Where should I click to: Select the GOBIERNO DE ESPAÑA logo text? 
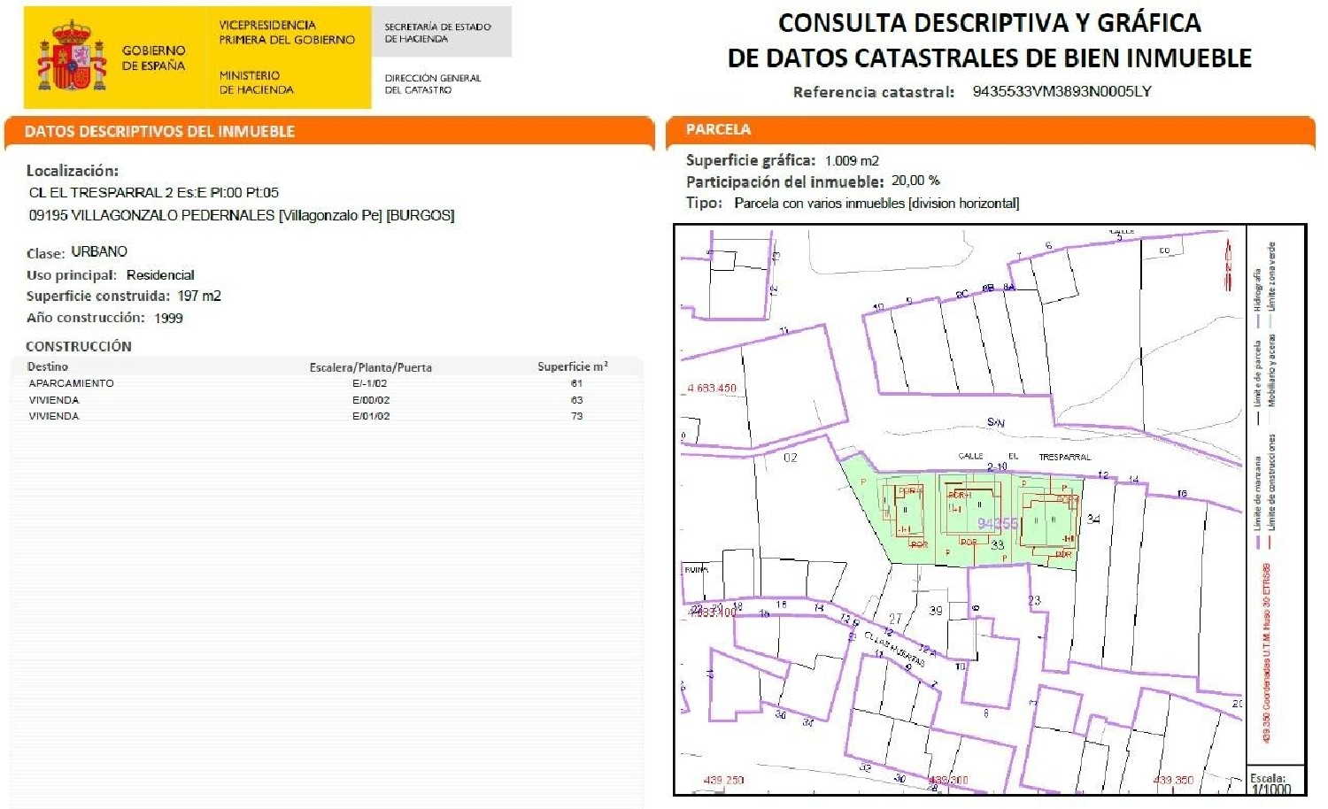point(153,58)
